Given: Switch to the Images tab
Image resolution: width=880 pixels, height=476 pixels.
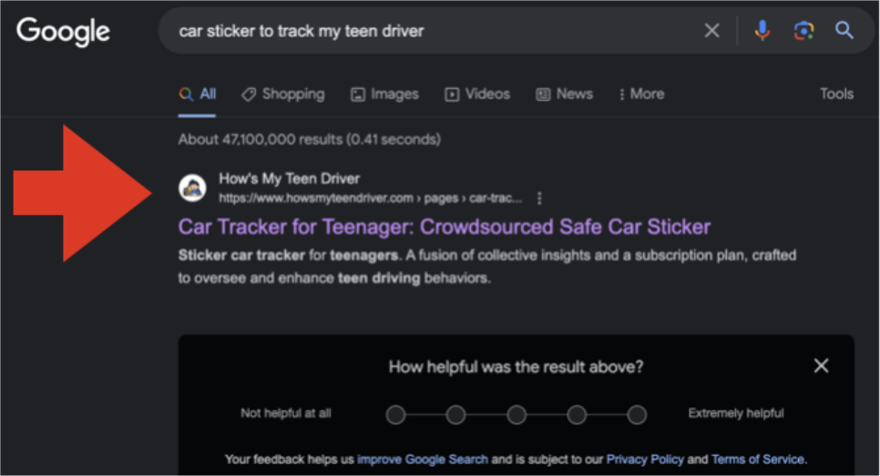Looking at the screenshot, I should (x=385, y=94).
